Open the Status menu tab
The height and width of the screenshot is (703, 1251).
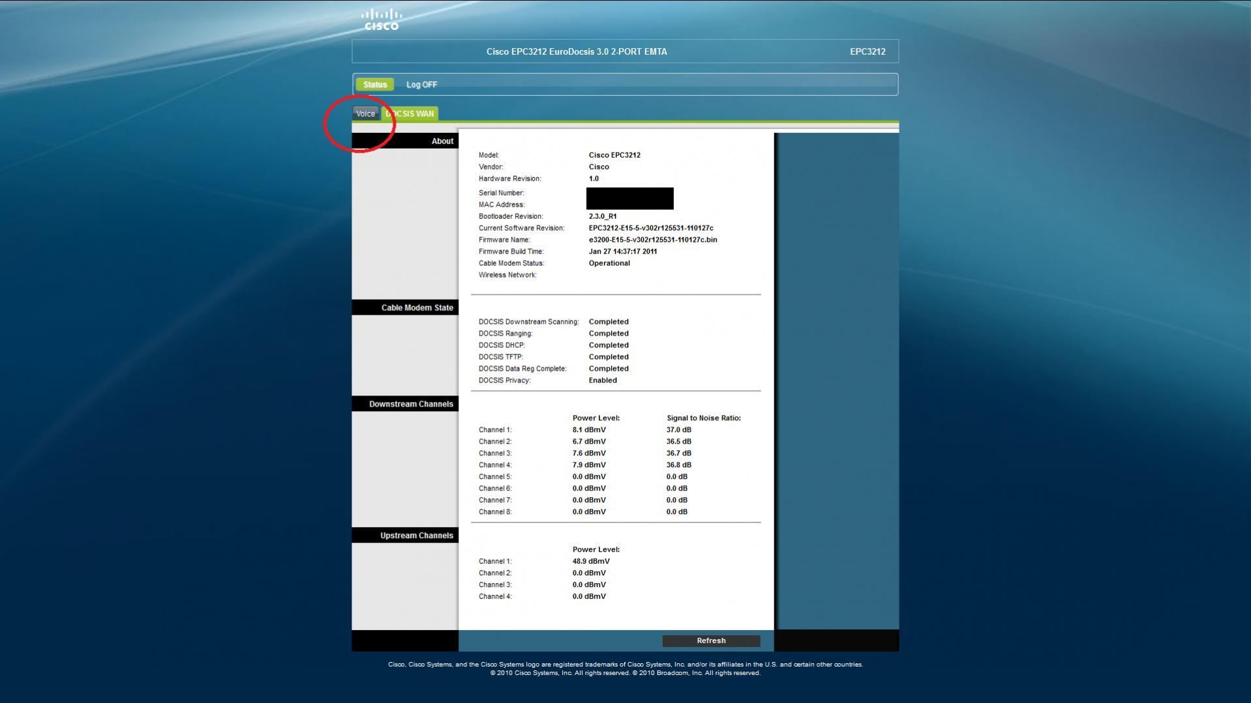375,85
